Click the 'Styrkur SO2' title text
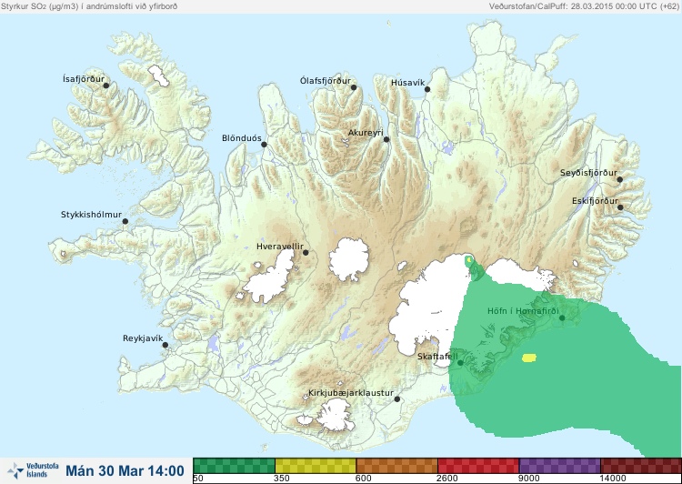The height and width of the screenshot is (484, 682). [89, 6]
